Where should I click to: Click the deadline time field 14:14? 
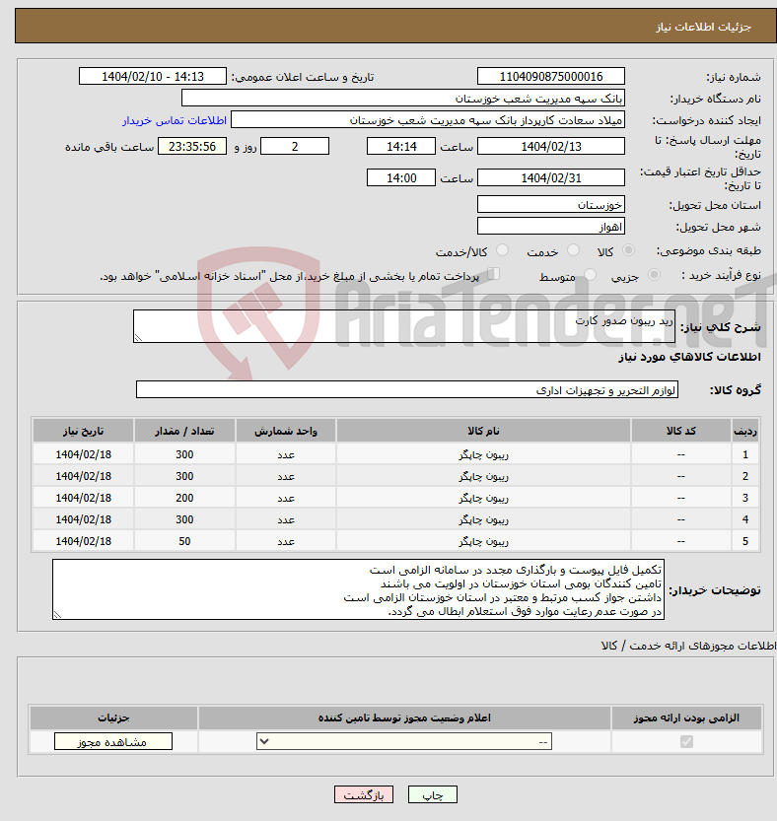click(x=401, y=146)
